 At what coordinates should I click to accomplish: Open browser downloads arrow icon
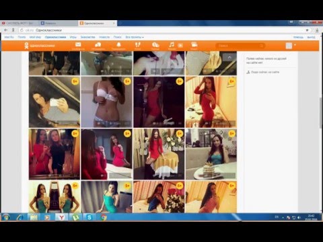[317, 30]
